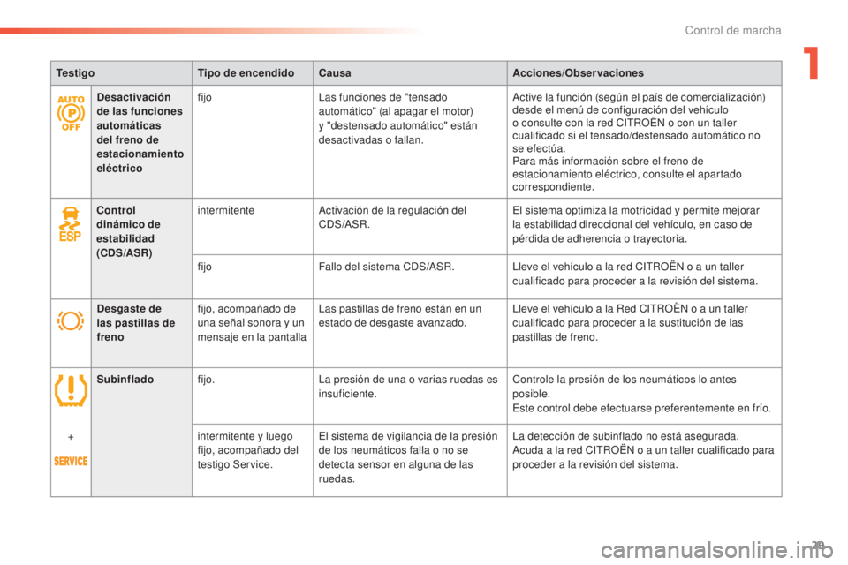Click 'El sistema de vigilancia de la presión' text
This screenshot has height=565, width=848.
(x=408, y=457)
